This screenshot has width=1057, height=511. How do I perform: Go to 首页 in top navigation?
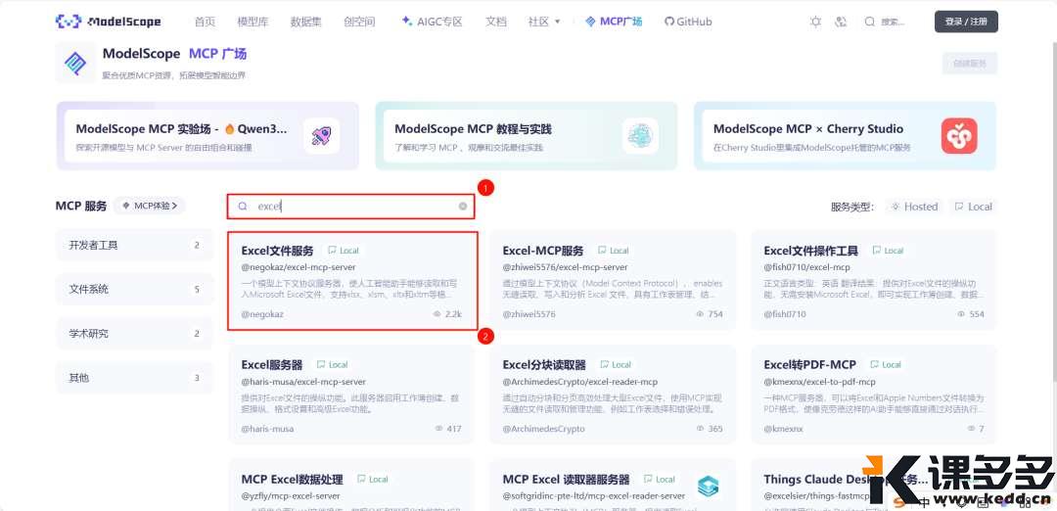205,22
